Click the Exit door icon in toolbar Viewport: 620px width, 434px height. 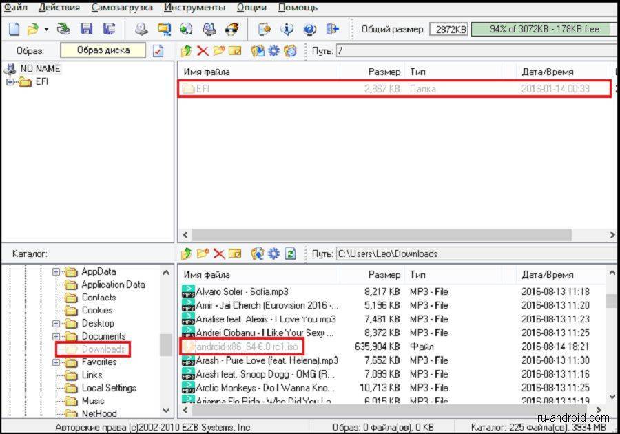333,29
